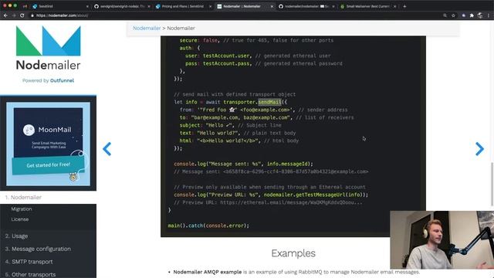Close the sendgrid-nodejs GitHub tab

pyautogui.click(x=149, y=6)
